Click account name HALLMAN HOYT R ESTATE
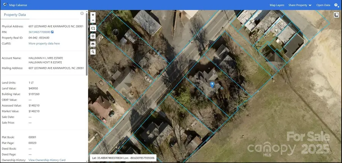 tap(45, 63)
